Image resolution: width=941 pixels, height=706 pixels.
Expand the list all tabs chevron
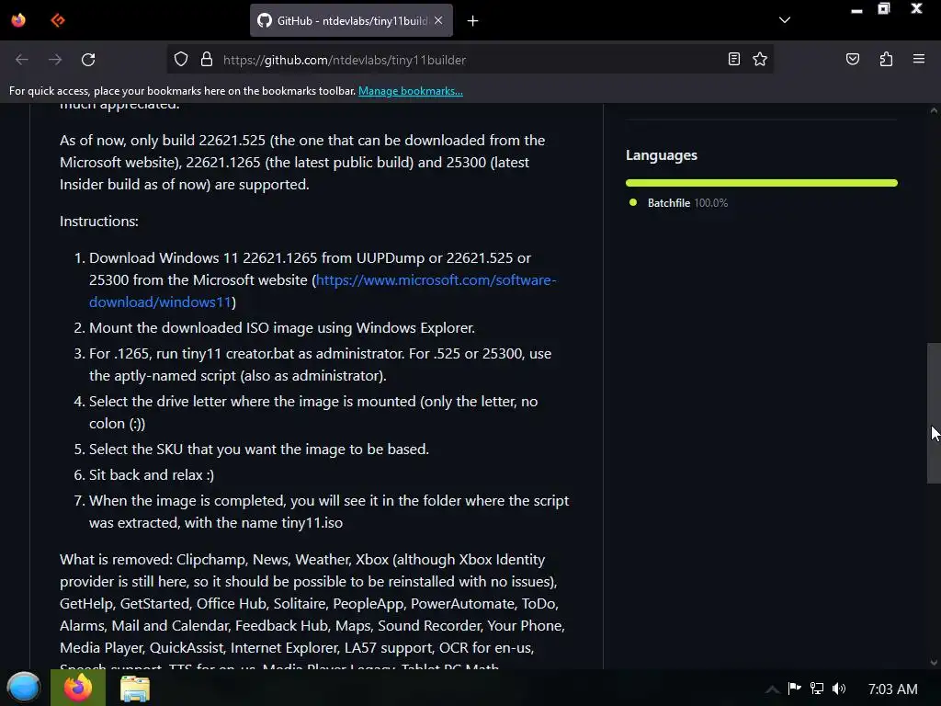pyautogui.click(x=785, y=20)
